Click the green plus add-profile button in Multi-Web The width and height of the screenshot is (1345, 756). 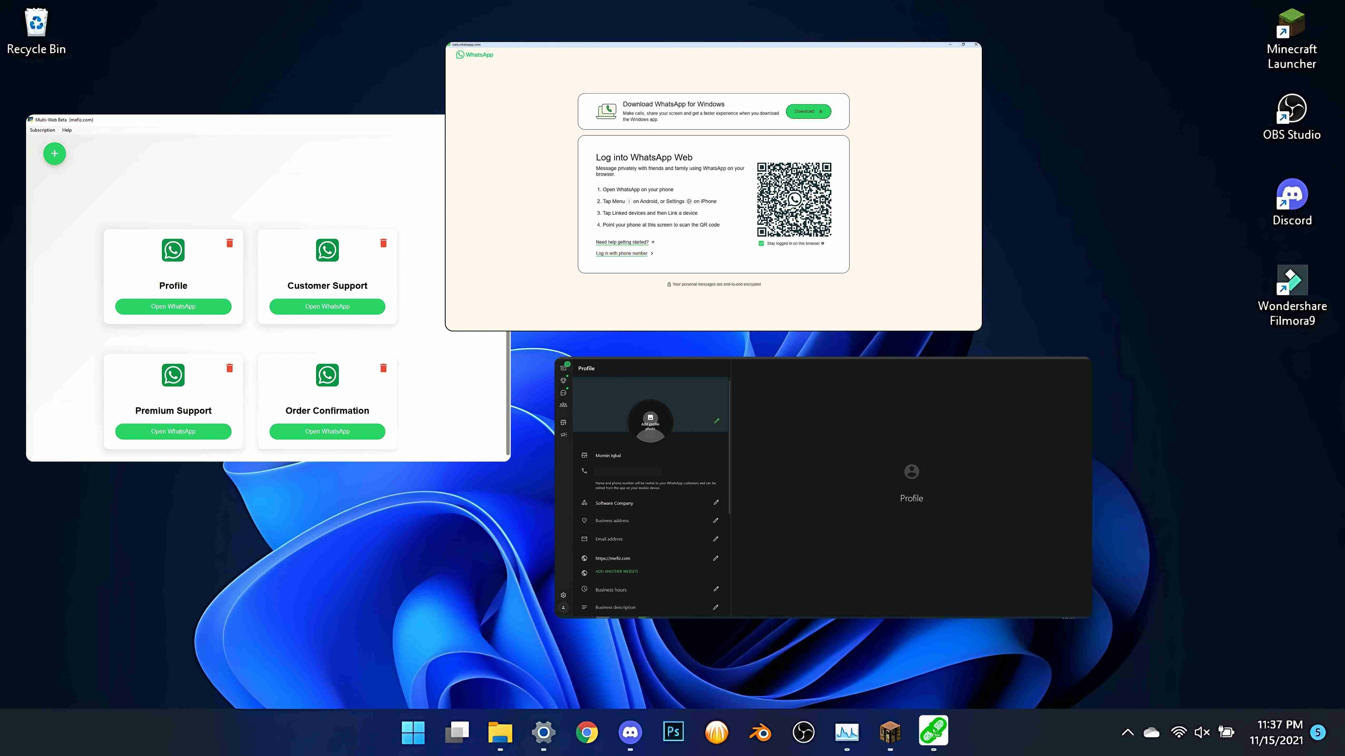point(54,153)
